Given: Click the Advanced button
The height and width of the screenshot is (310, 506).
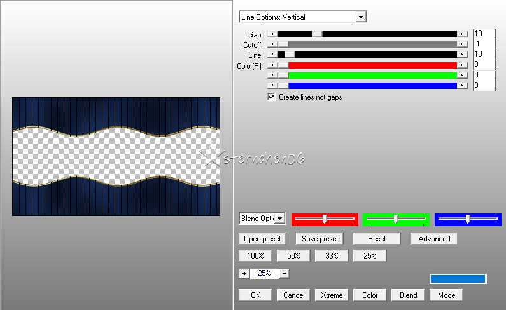Looking at the screenshot, I should [x=434, y=239].
